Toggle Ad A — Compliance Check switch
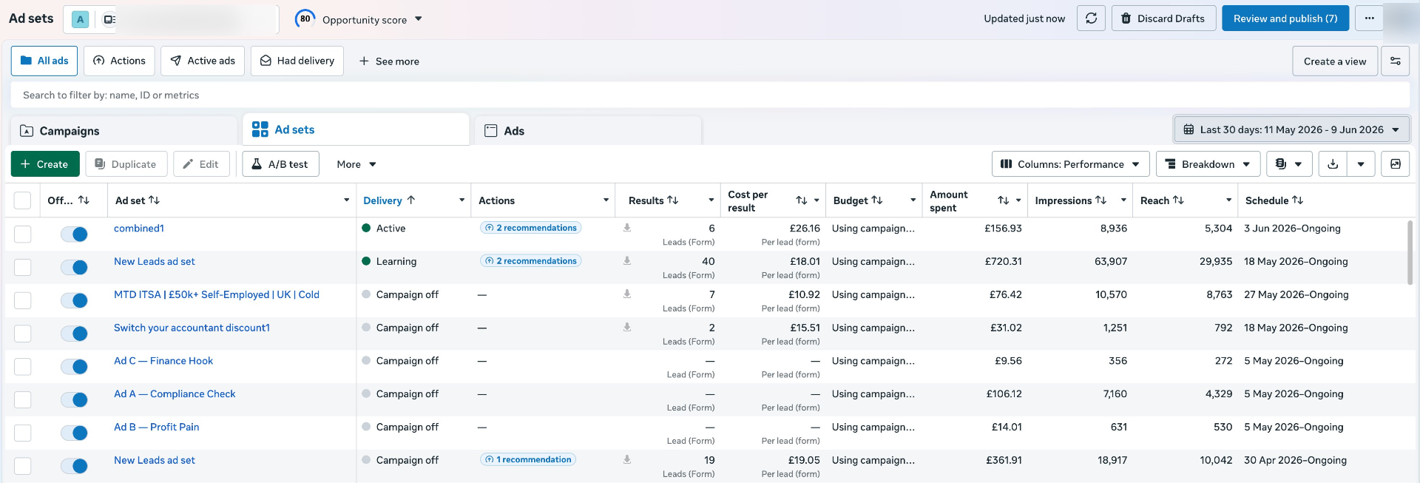This screenshot has height=483, width=1420. 74,400
